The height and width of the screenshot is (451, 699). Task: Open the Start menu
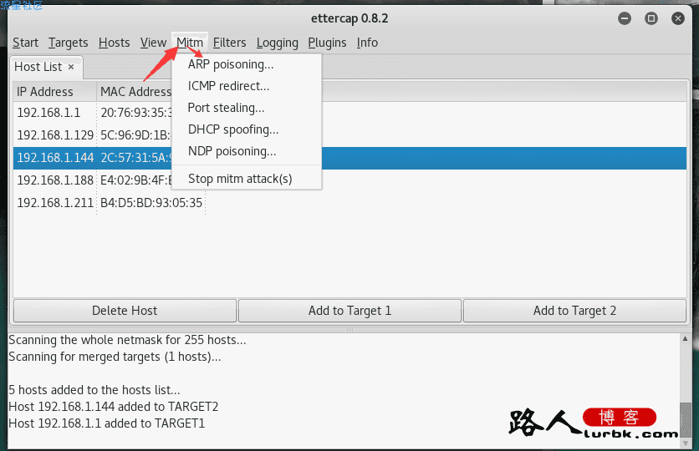pyautogui.click(x=25, y=43)
